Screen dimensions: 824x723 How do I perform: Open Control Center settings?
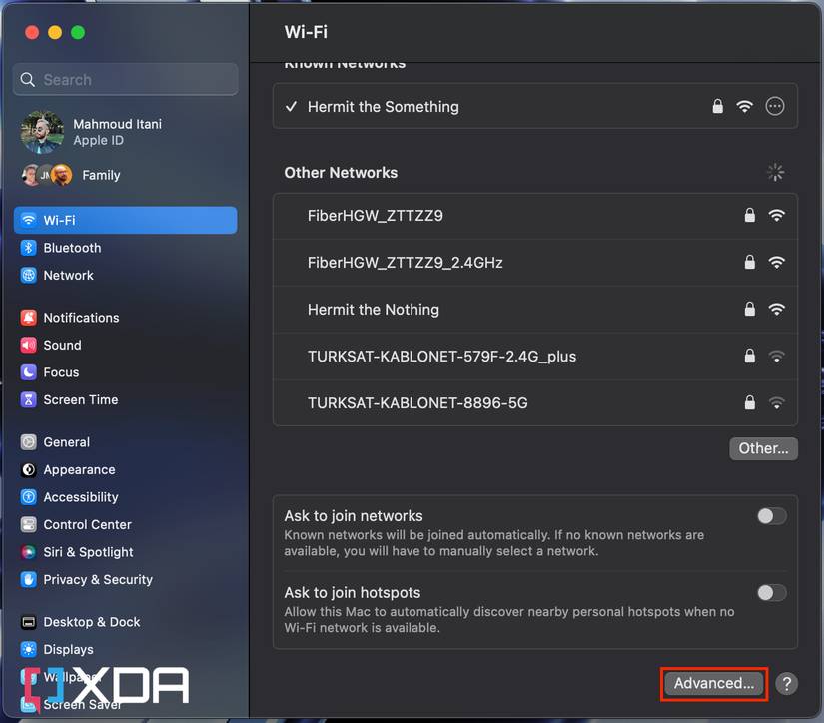pos(125,524)
